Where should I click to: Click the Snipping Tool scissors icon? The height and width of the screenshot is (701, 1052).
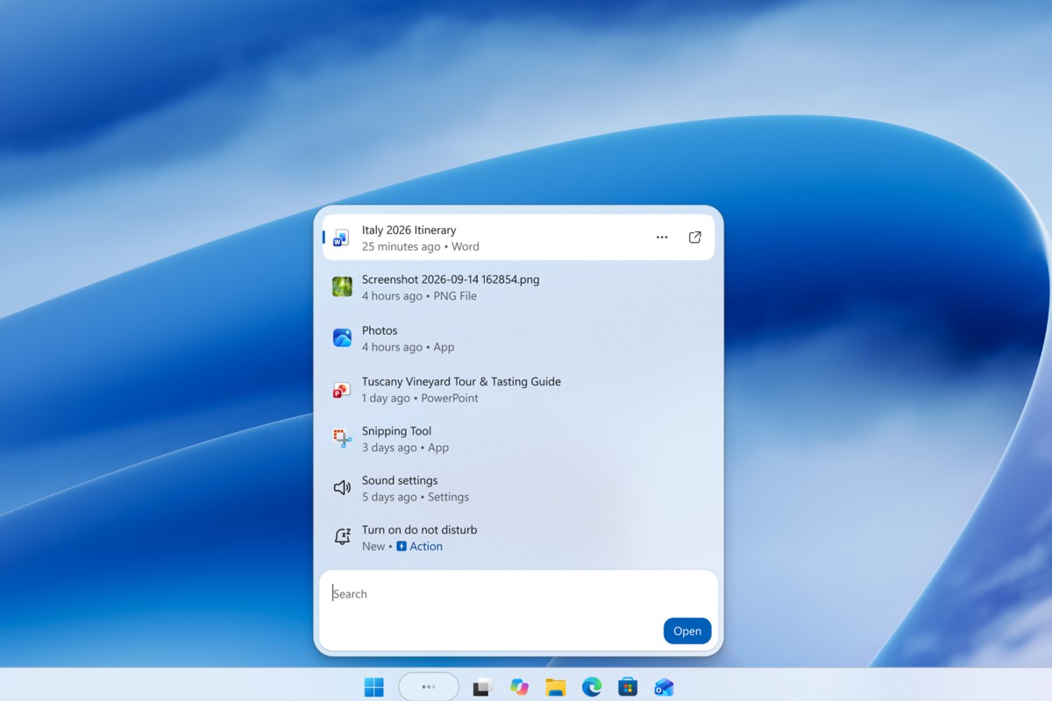click(342, 438)
